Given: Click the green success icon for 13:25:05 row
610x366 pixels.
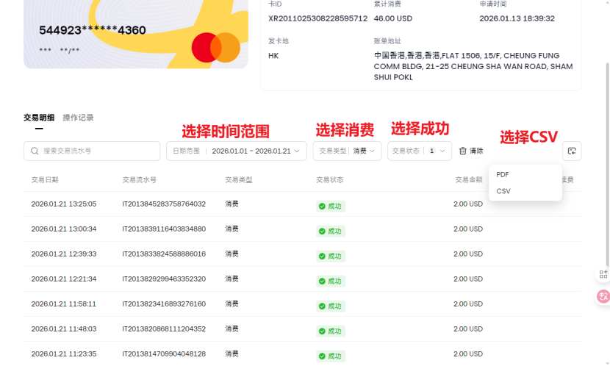Looking at the screenshot, I should pyautogui.click(x=322, y=206).
